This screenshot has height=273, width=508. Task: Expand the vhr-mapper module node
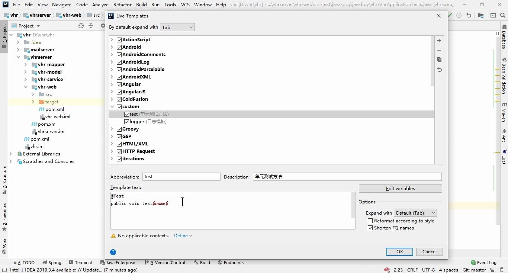click(x=26, y=64)
